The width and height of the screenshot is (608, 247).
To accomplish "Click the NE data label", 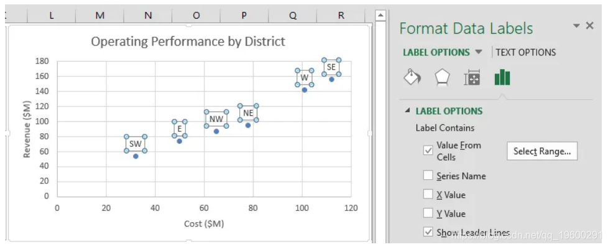I will 248,113.
